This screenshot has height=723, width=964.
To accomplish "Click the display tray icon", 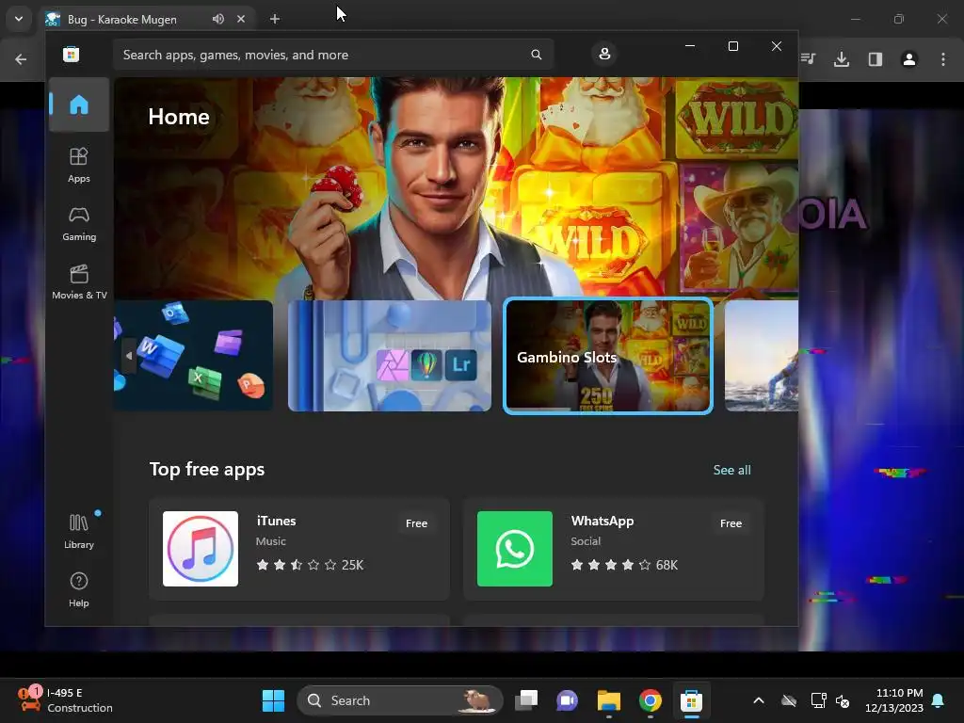I will [818, 700].
